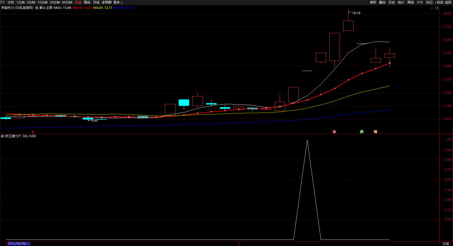Toggle the side panel layout icon
This screenshot has width=453, height=246.
pos(437,8)
